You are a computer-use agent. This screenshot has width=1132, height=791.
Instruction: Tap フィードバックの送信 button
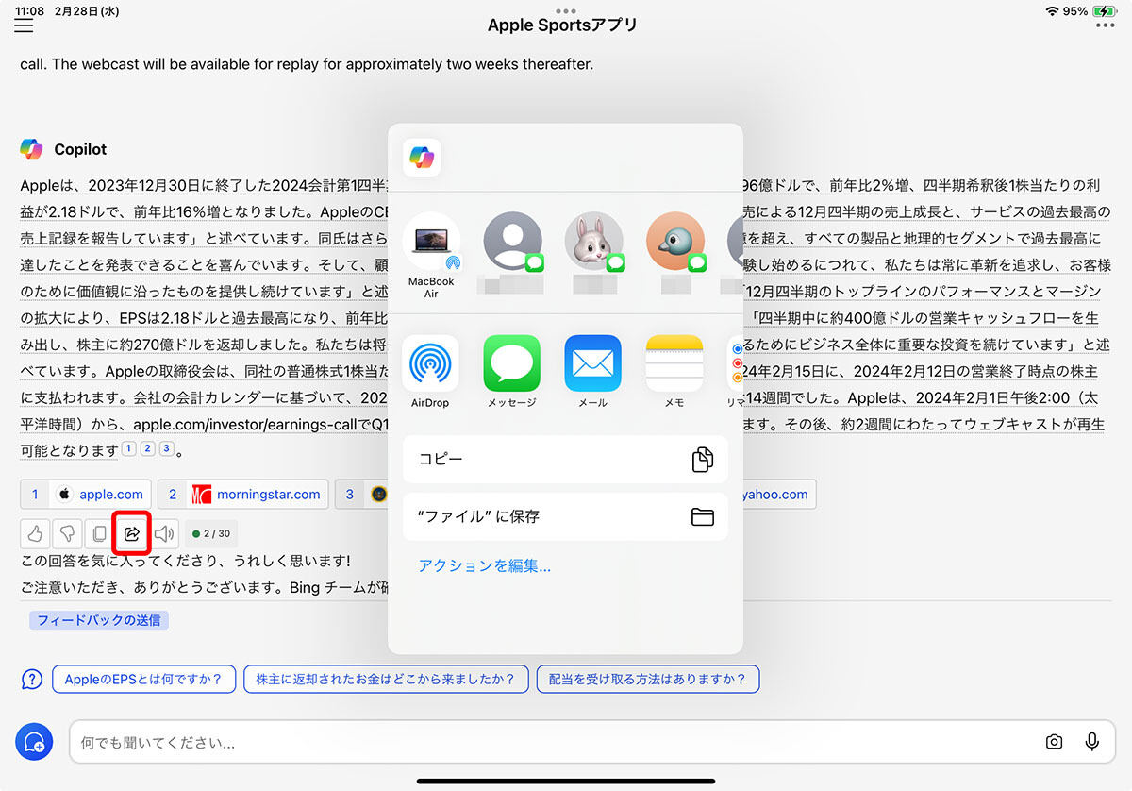coord(99,620)
